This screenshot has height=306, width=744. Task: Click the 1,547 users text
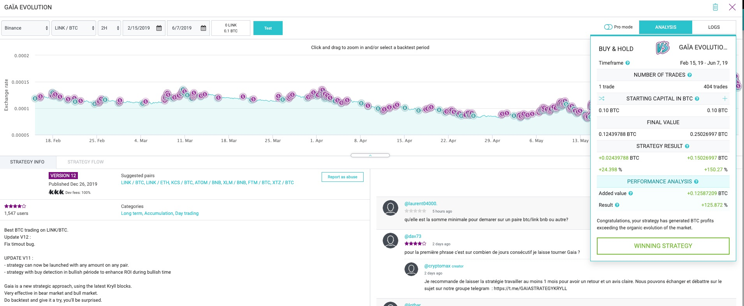[16, 213]
